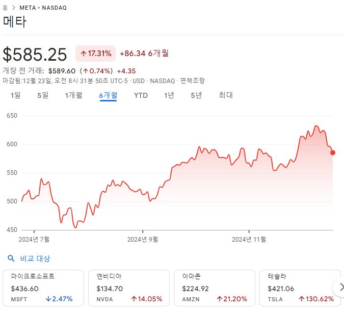Select the 1일 time range tab
The image size is (344, 313).
pos(16,95)
